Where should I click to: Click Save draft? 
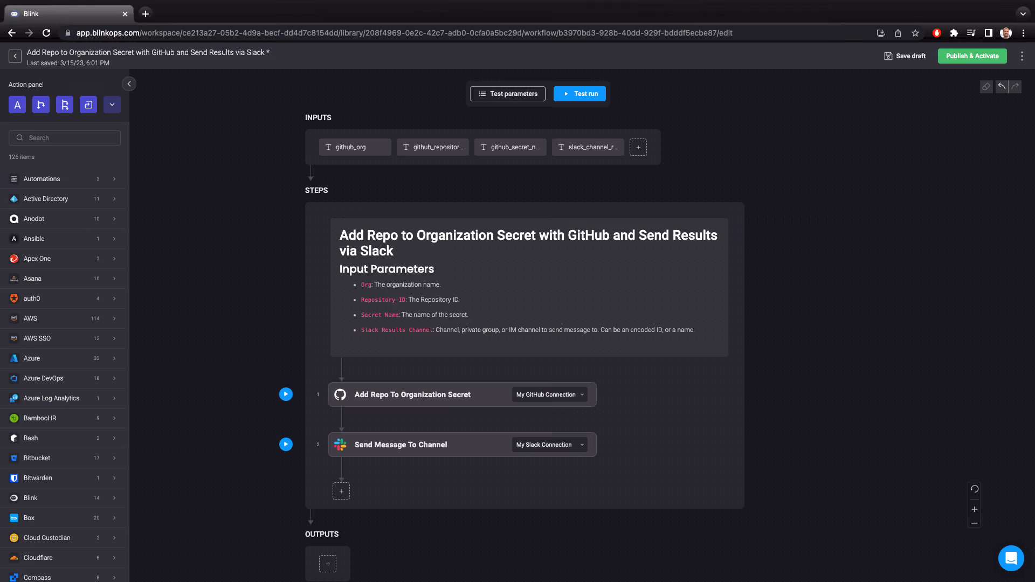(x=905, y=56)
